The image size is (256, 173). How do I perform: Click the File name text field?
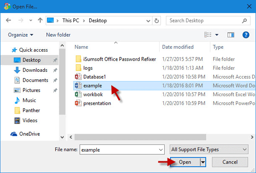coord(122,150)
